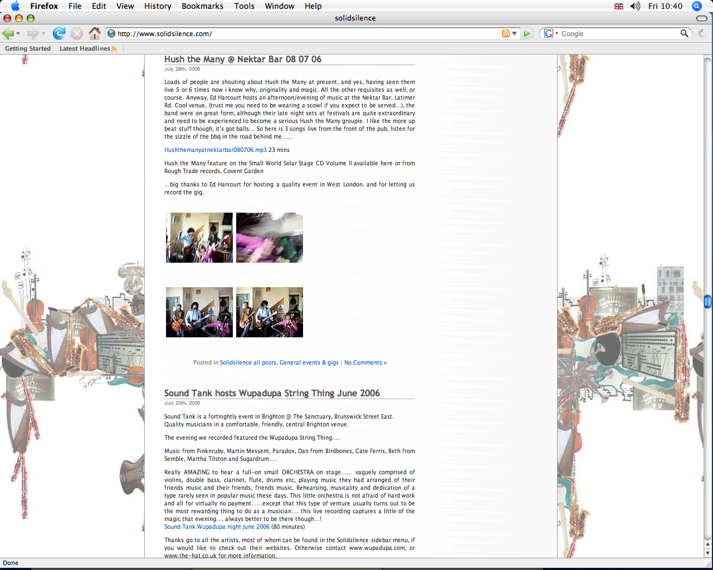This screenshot has height=570, width=713.
Task: Open the History menu
Action: pyautogui.click(x=158, y=6)
